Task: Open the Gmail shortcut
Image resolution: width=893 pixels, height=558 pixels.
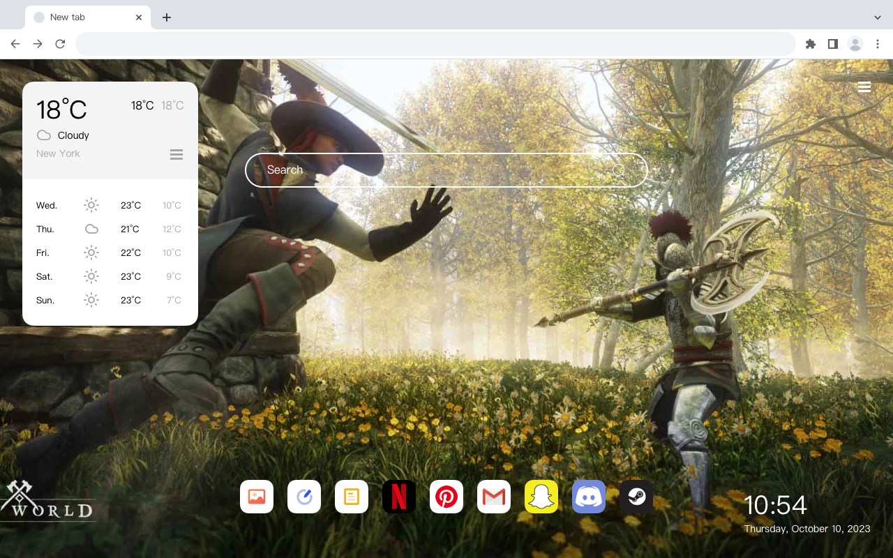Action: (494, 497)
